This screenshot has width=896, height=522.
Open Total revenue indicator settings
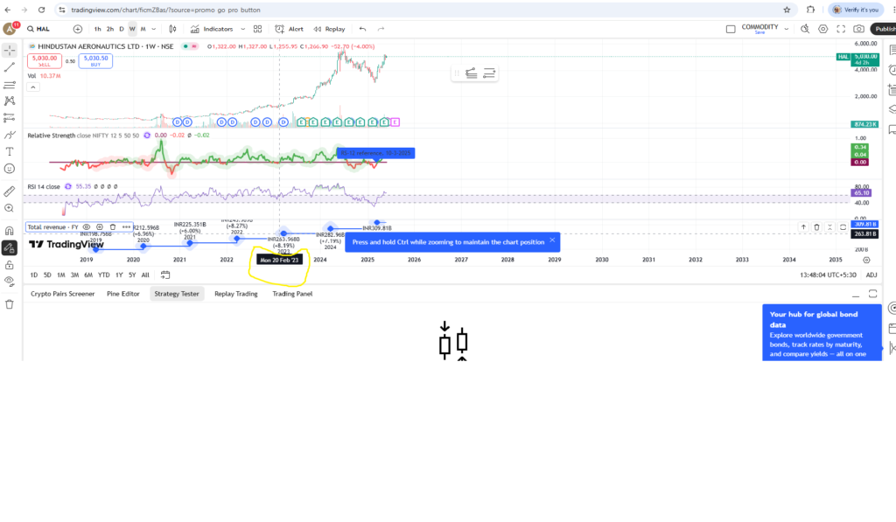pos(100,227)
